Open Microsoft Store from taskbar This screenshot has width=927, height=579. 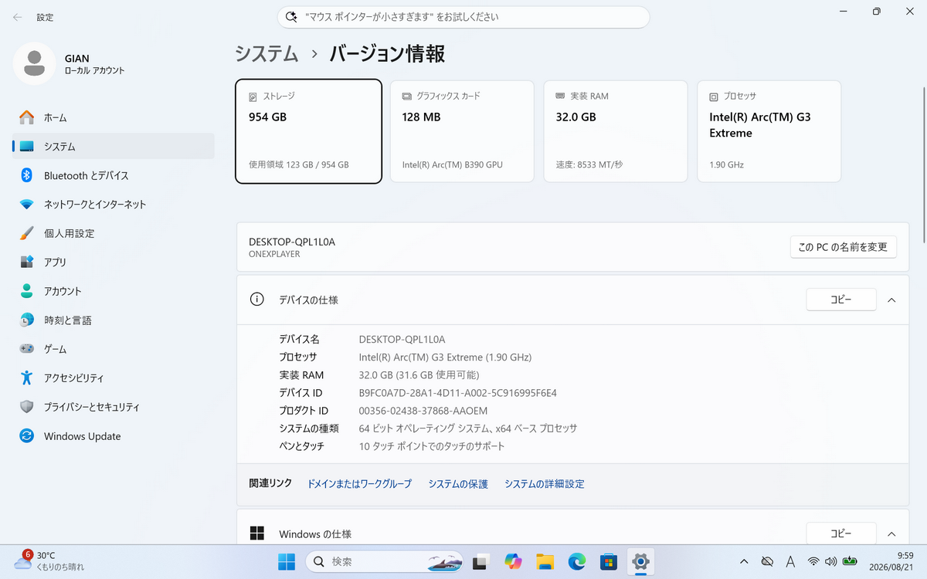(x=609, y=561)
